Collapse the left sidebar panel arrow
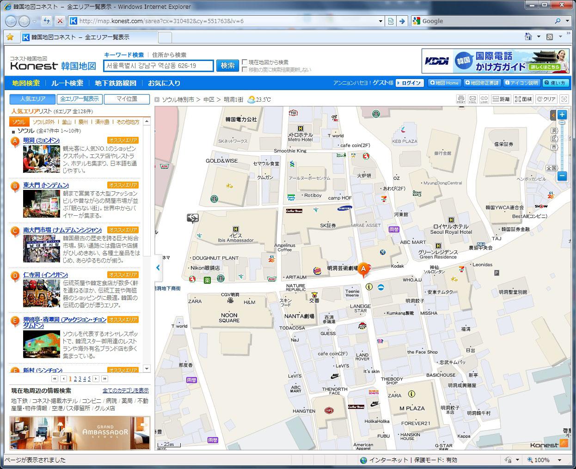 coord(158,267)
